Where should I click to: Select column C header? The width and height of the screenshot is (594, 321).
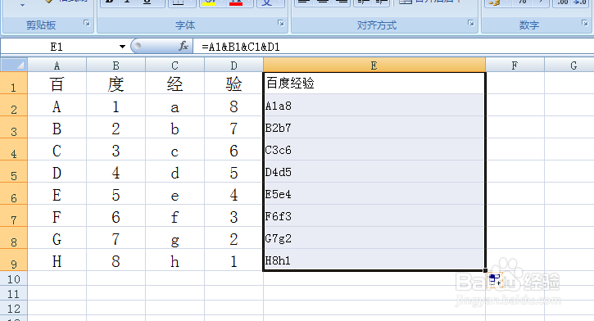tap(175, 66)
